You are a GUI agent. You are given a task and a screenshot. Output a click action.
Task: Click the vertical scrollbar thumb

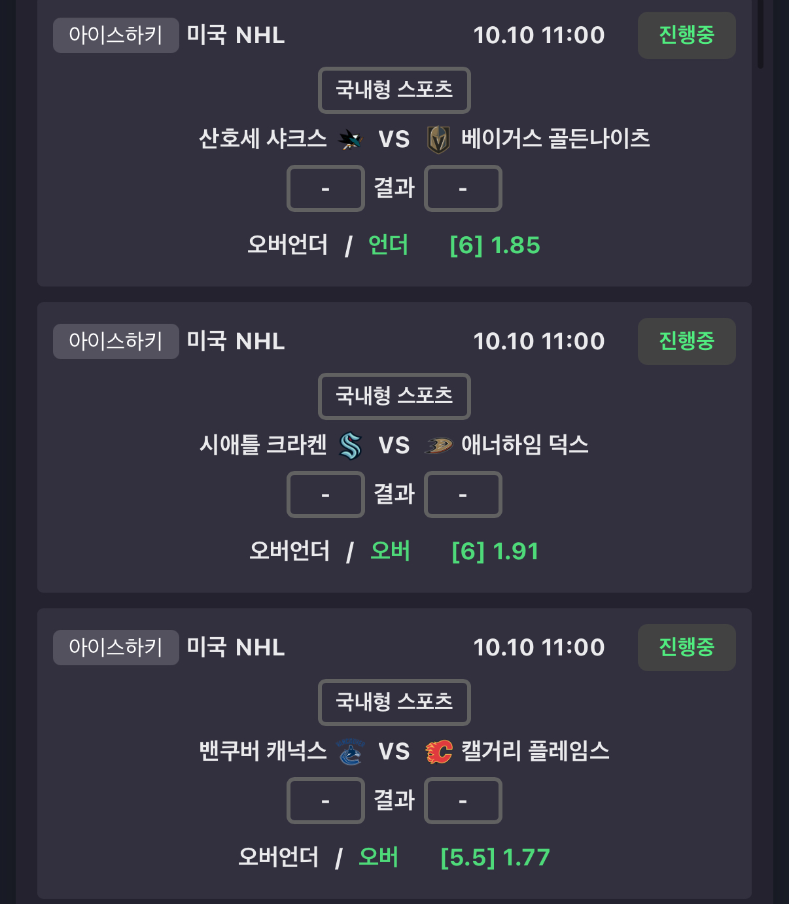pyautogui.click(x=760, y=33)
